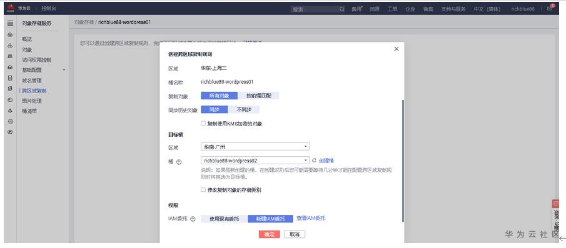Screen dimensions: 566x248
Task: Open the target region dropdown 华南-广州
Action: tap(255, 147)
